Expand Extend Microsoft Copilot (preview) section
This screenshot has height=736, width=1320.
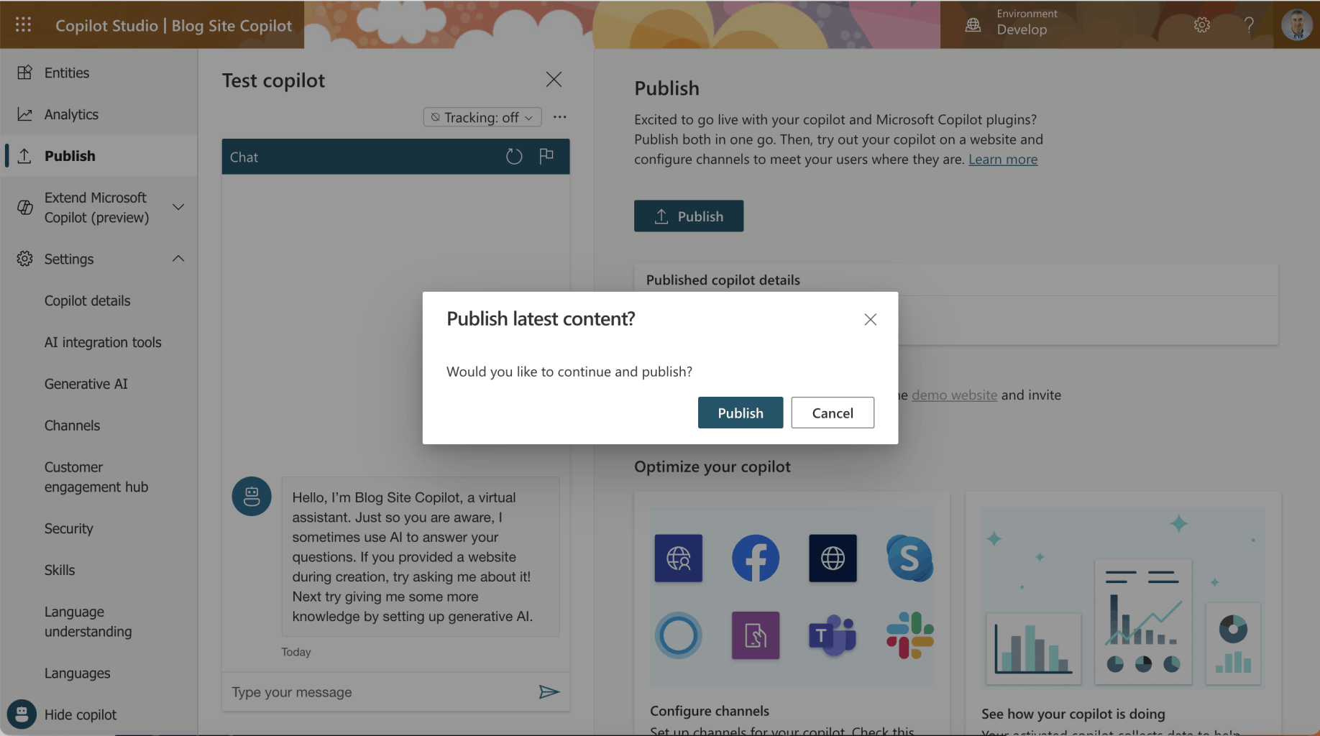tap(178, 207)
